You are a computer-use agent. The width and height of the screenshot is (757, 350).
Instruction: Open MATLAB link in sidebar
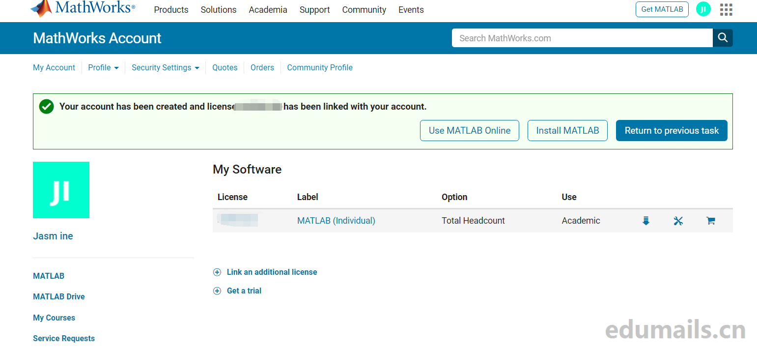[x=49, y=276]
